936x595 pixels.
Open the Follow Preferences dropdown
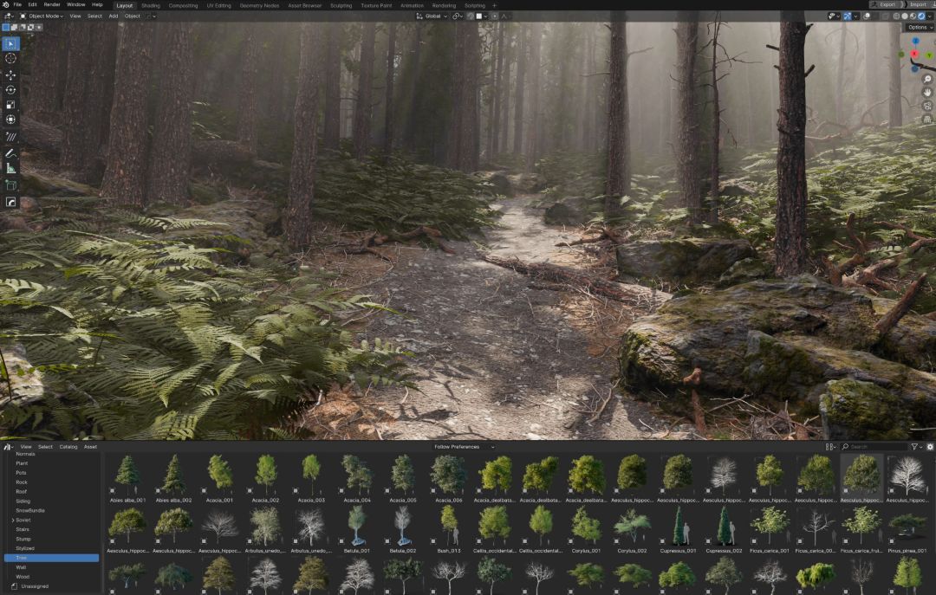pyautogui.click(x=465, y=447)
